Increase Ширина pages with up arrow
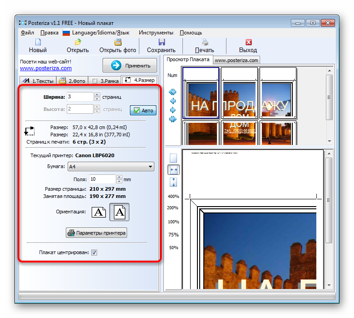This screenshot has width=354, height=318. click(x=97, y=95)
